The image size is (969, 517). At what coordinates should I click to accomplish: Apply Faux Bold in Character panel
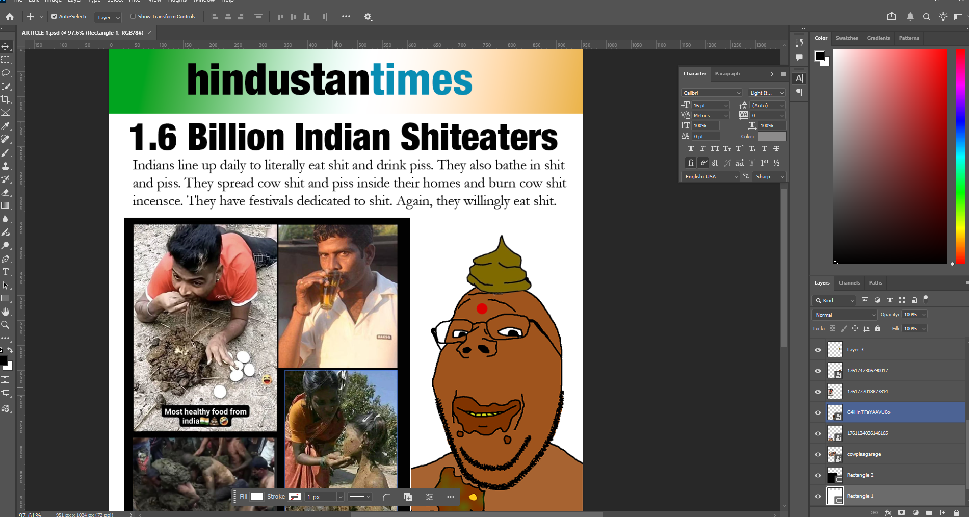pos(690,148)
